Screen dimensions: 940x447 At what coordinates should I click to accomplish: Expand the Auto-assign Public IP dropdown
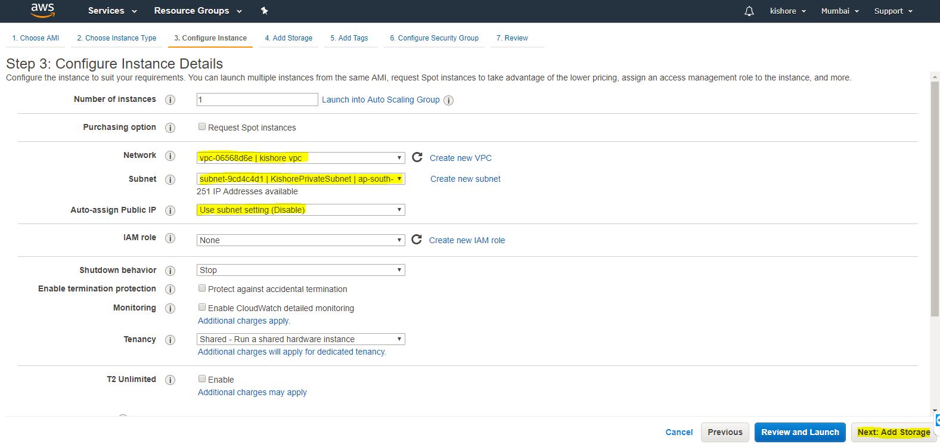coord(300,210)
